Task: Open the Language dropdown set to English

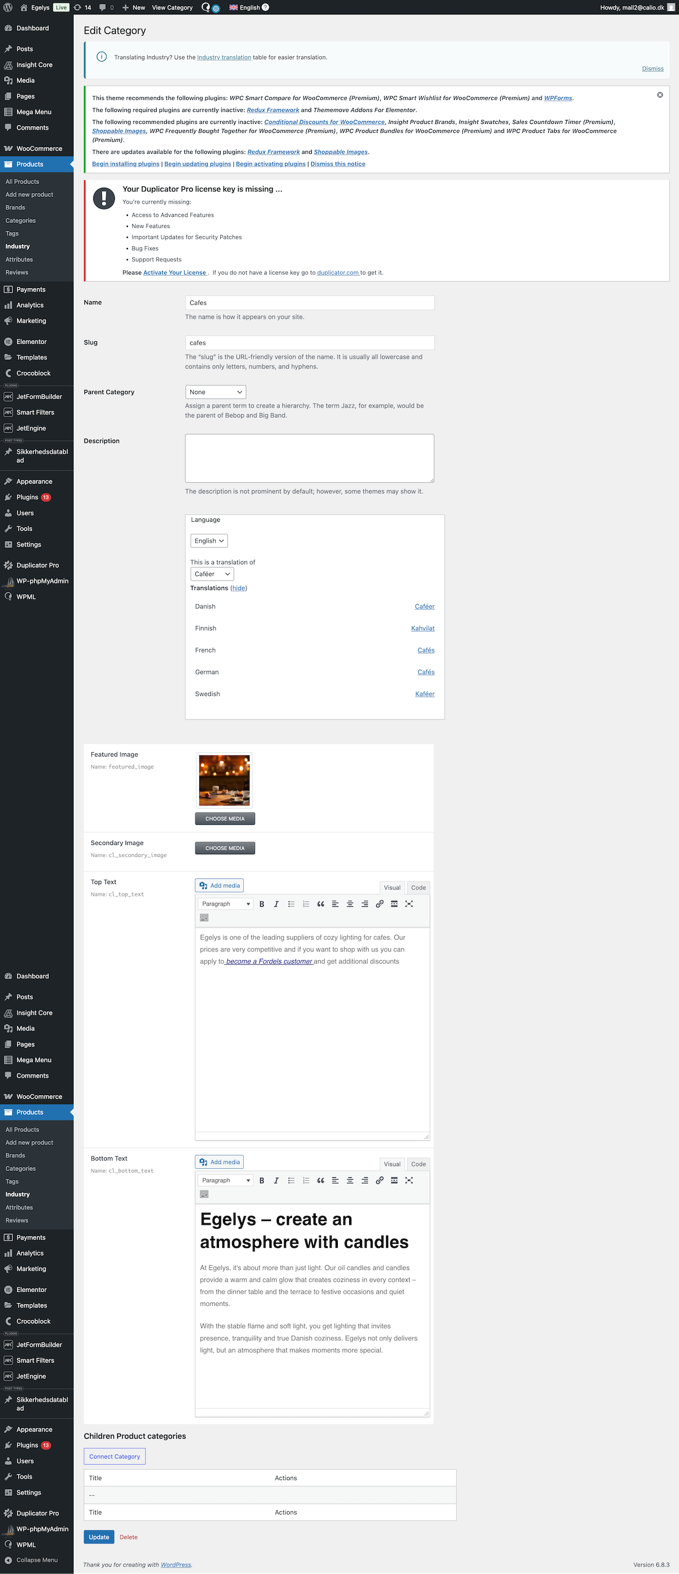Action: 209,541
